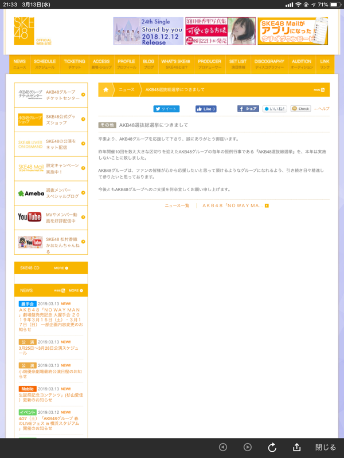Tap the browser back arrow
Viewport: 344px width, 458px height.
pos(223,447)
